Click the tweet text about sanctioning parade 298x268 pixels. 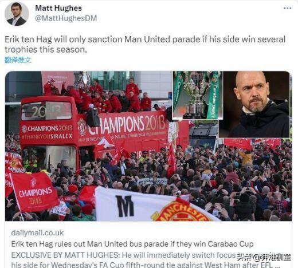tap(145, 44)
